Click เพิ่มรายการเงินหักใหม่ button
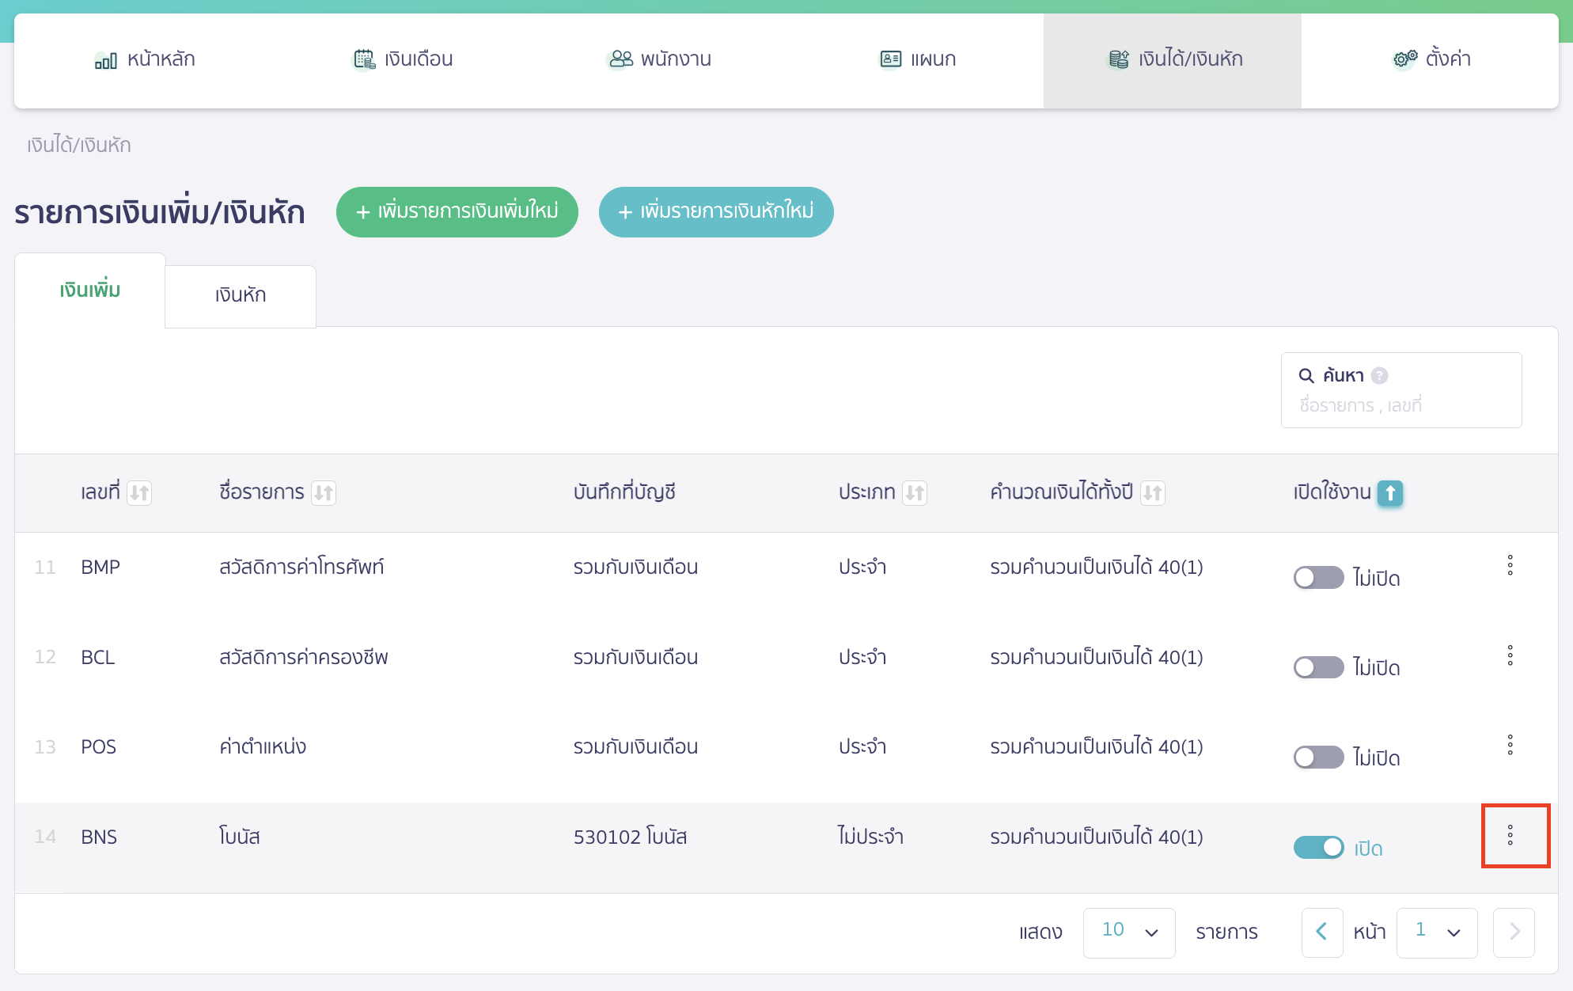The width and height of the screenshot is (1573, 991). (x=715, y=211)
